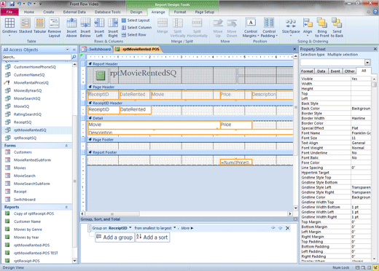Viewport: 379px width, 271px height.
Task: Collapse the Reports group in the navigation pane
Action: click(66, 207)
